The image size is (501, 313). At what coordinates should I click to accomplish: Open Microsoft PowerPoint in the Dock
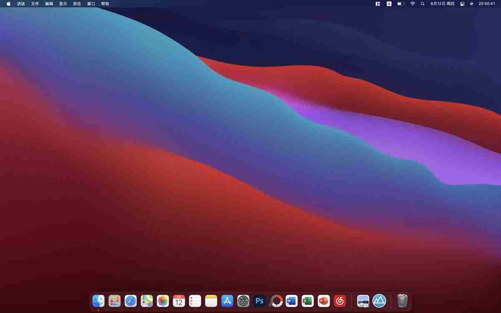(324, 300)
